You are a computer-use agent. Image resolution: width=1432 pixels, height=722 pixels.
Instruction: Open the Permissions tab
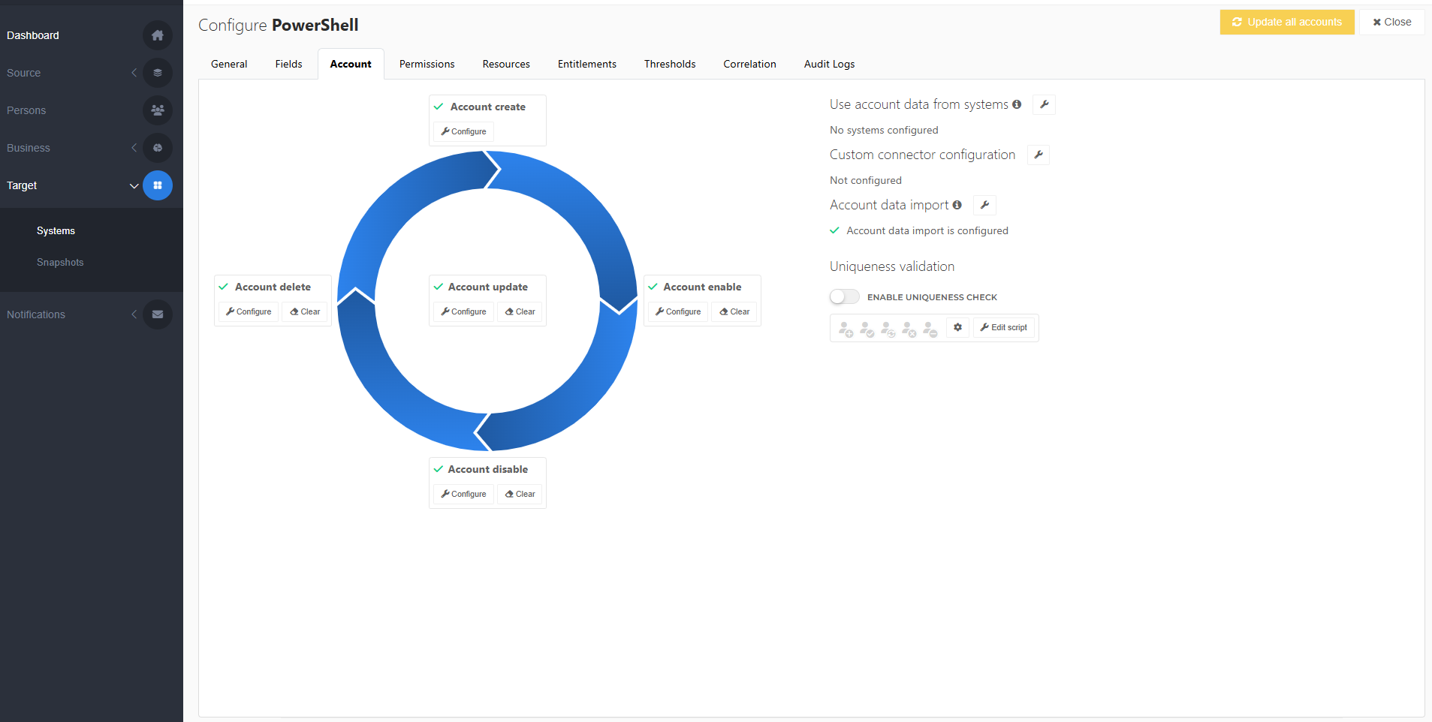point(427,64)
